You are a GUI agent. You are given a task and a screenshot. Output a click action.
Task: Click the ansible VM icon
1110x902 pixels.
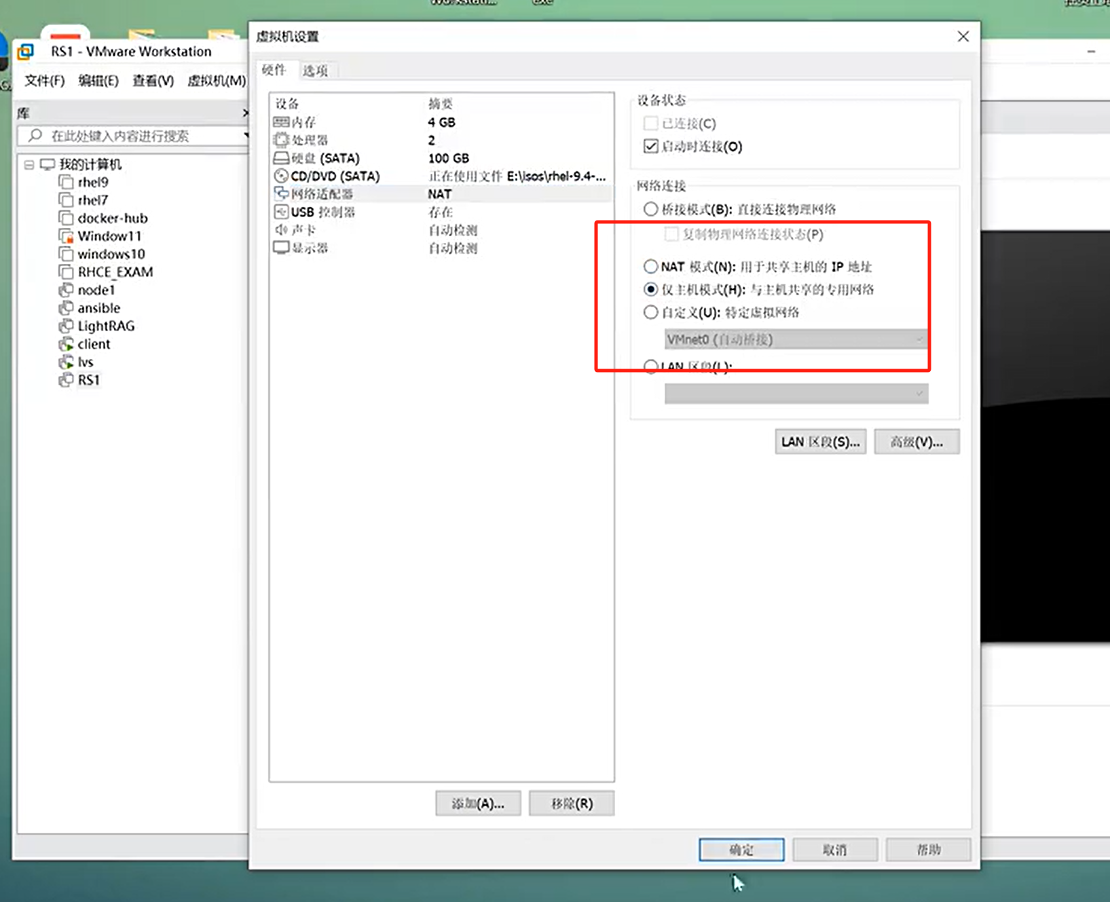pyautogui.click(x=66, y=308)
